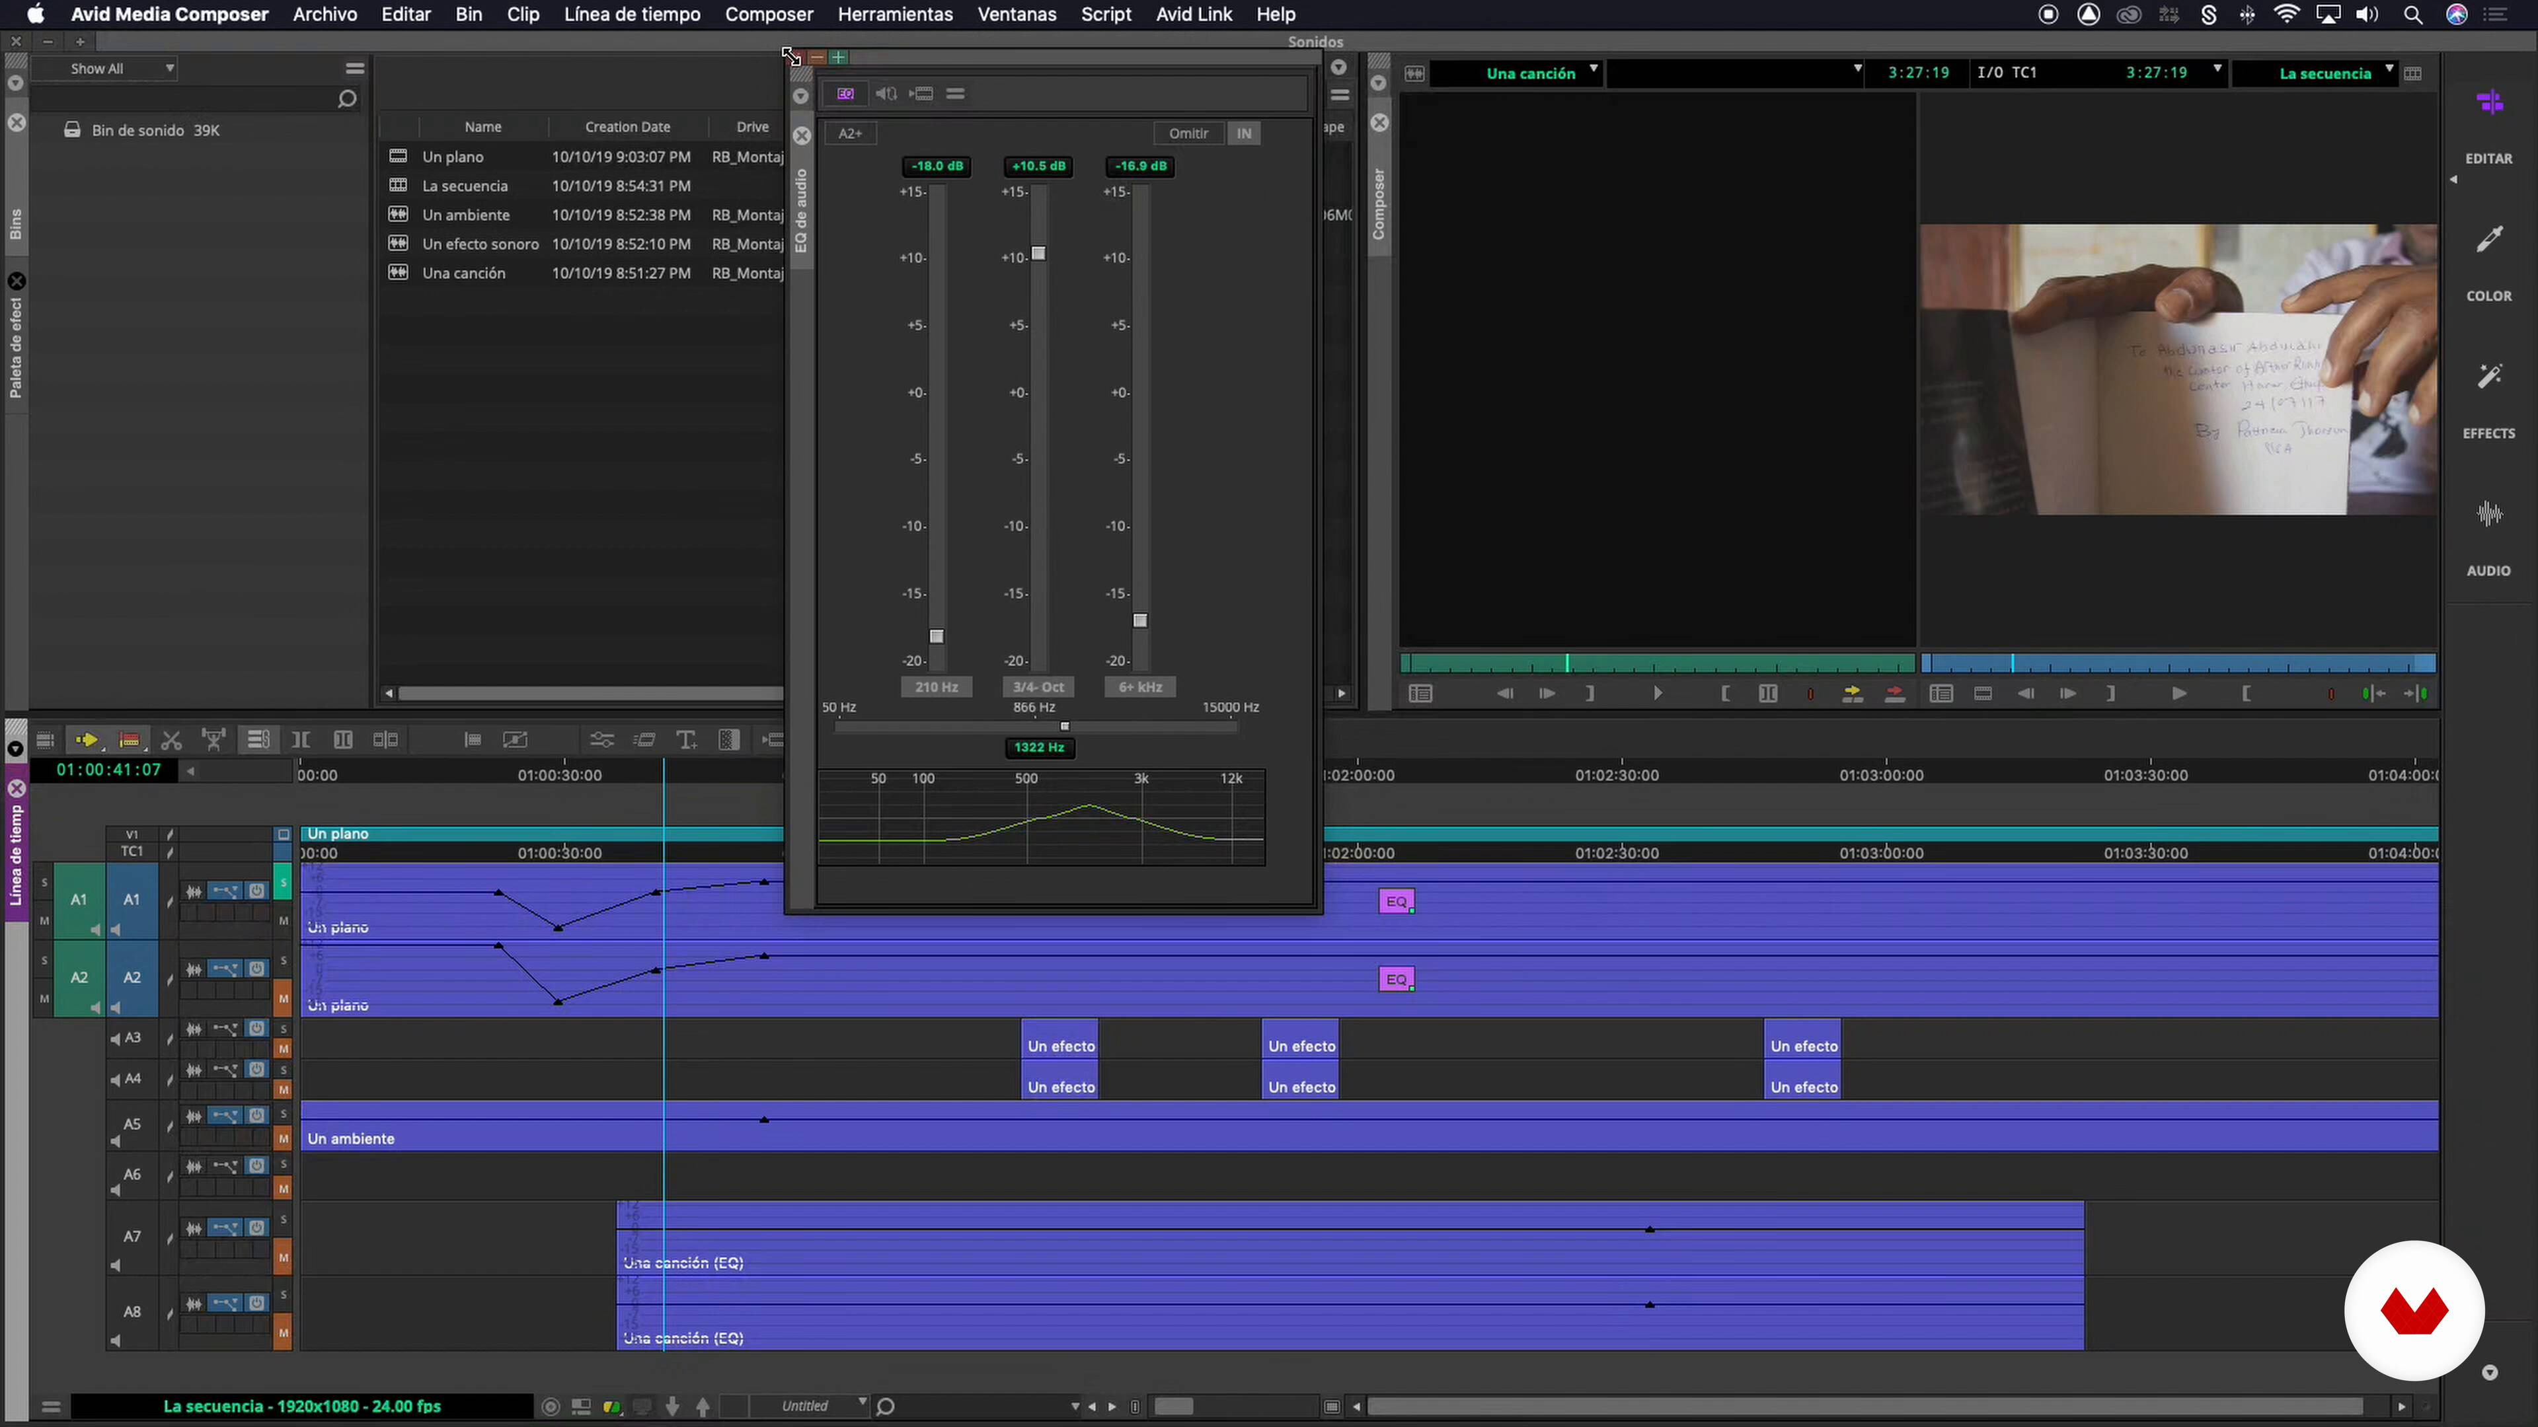Open the bin hamburger options menu
Viewport: 2538px width, 1427px height.
355,68
